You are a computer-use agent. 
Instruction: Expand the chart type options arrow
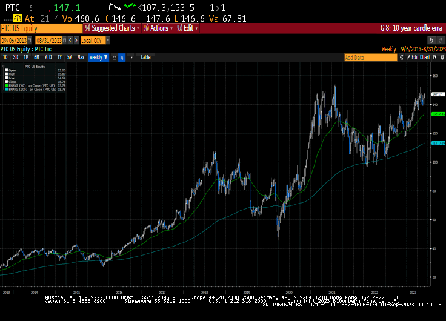point(131,58)
